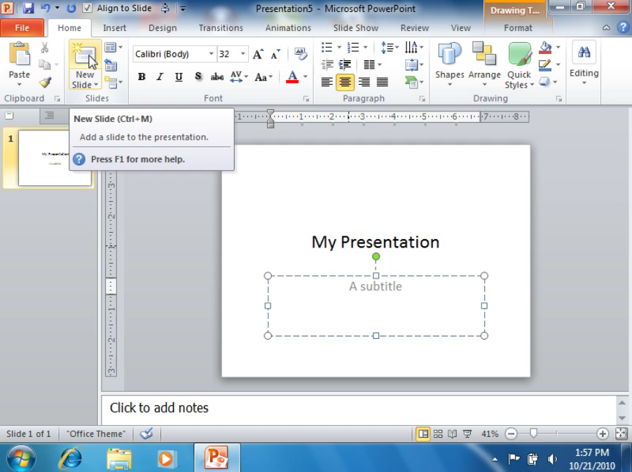This screenshot has width=632, height=472.
Task: Click the Format Painter icon
Action: pyautogui.click(x=45, y=82)
